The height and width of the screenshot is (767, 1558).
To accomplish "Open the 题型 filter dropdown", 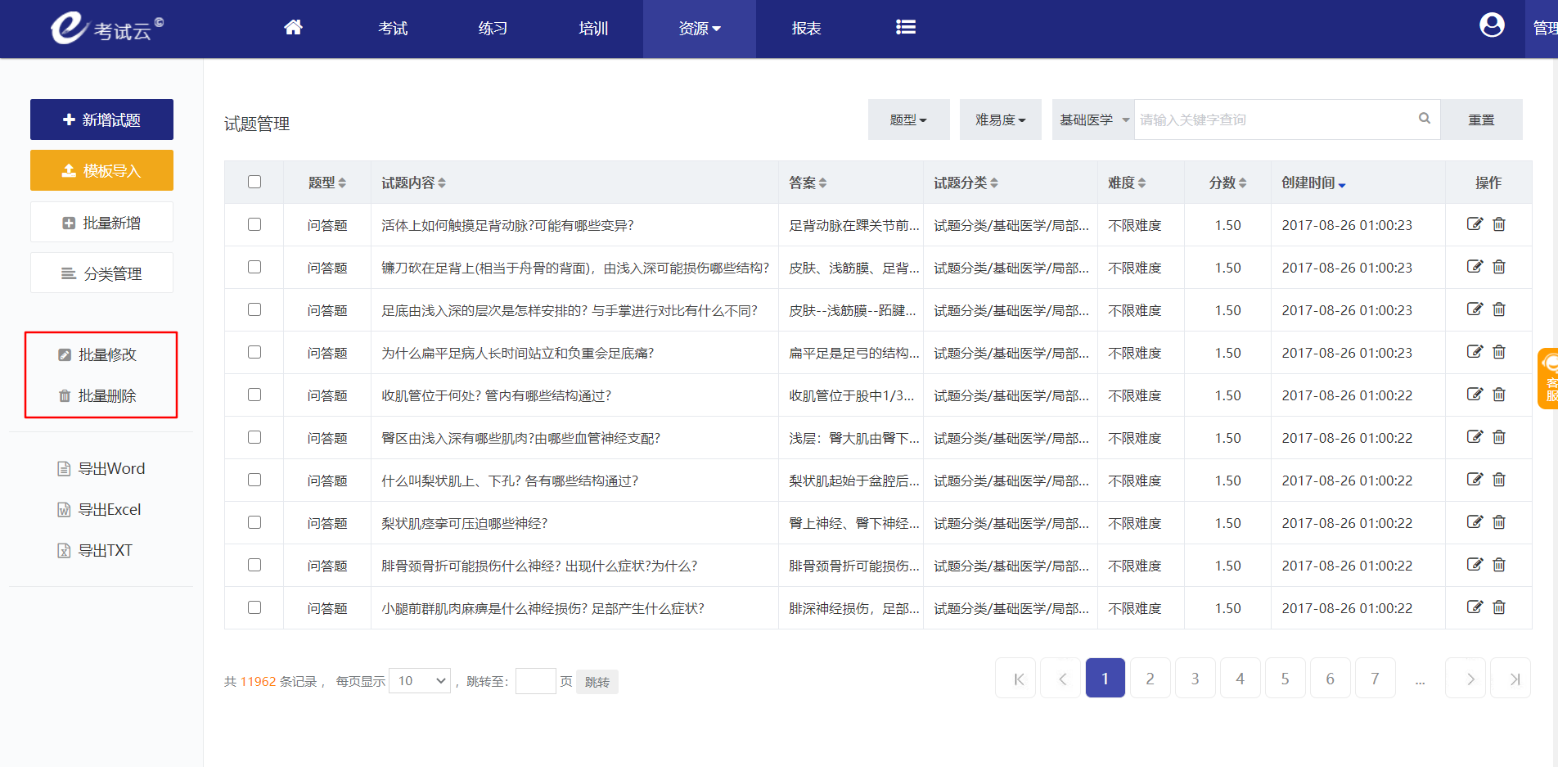I will coord(908,120).
